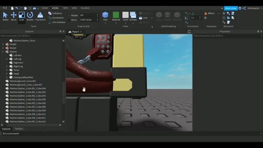The height and width of the screenshot is (148, 263).
Task: Switch to the PLUGINS tab
Action: (x=85, y=8)
